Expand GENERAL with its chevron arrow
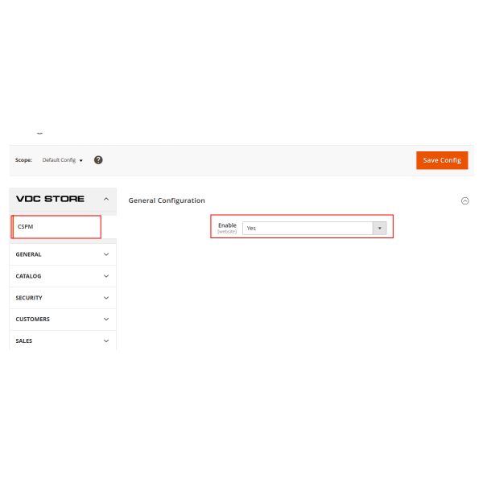483x483 pixels. click(105, 254)
